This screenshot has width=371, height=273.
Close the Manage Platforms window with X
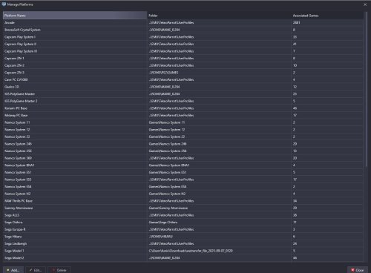coord(365,4)
